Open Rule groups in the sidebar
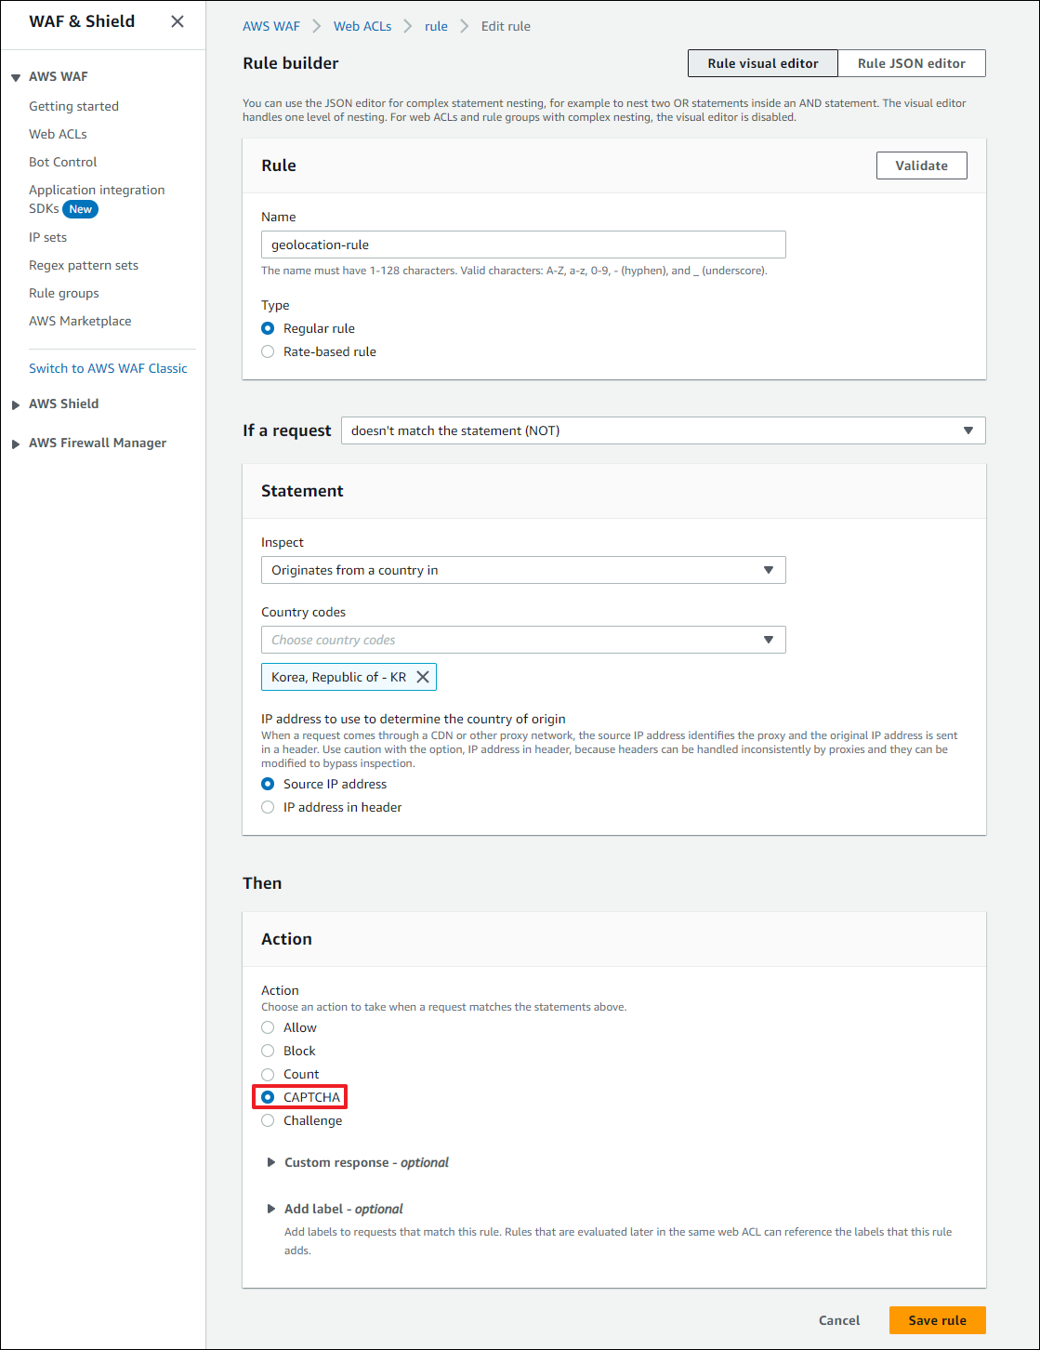The height and width of the screenshot is (1350, 1040). [x=64, y=293]
